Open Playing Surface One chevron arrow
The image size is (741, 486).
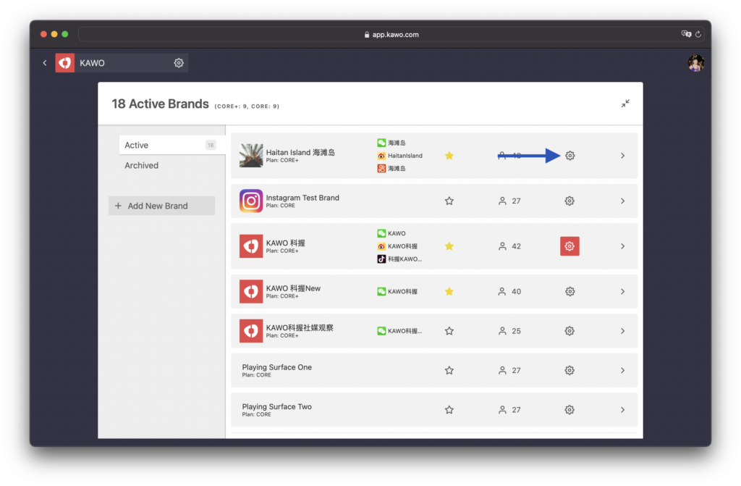pos(622,370)
